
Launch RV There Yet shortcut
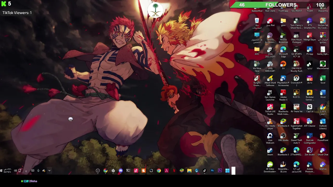tap(296, 108)
